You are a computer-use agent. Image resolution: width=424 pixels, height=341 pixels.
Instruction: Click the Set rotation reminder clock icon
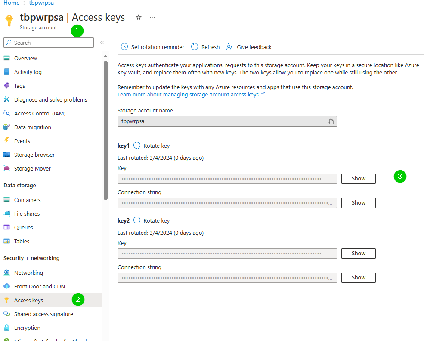click(124, 47)
